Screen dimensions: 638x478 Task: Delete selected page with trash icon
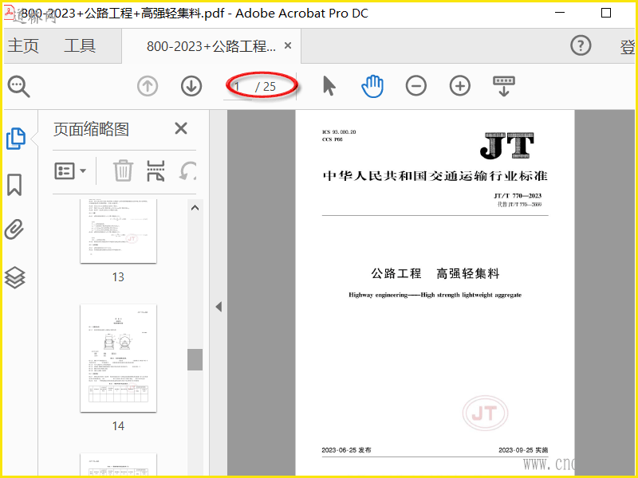[x=123, y=170]
